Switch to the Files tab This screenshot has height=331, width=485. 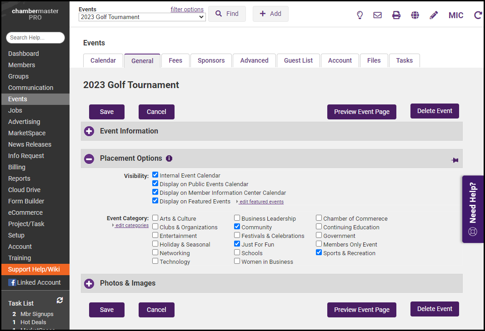click(x=374, y=60)
